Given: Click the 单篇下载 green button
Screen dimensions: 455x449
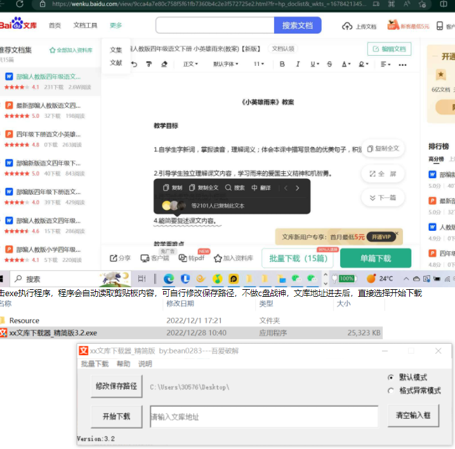Looking at the screenshot, I should [x=376, y=258].
